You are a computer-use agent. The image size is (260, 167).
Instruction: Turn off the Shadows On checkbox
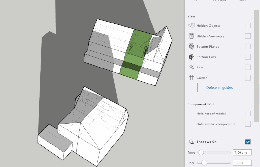point(248,142)
